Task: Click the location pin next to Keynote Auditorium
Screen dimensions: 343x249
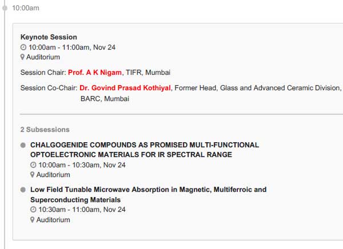Action: 22,57
